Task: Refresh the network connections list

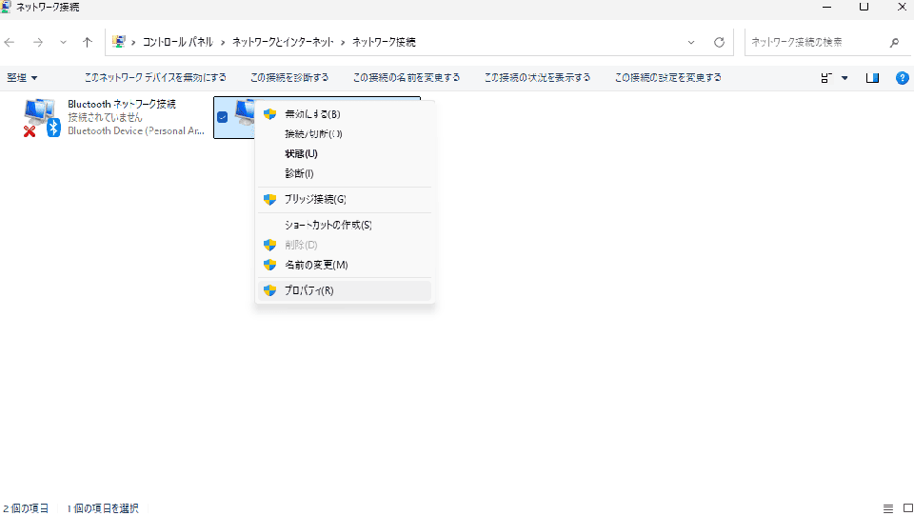Action: pyautogui.click(x=720, y=42)
